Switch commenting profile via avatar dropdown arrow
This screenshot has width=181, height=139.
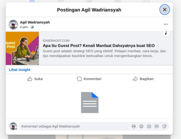point(16,129)
